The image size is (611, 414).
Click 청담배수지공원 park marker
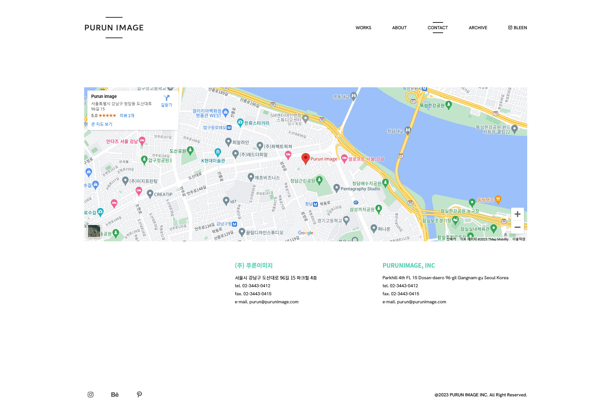pos(385,183)
